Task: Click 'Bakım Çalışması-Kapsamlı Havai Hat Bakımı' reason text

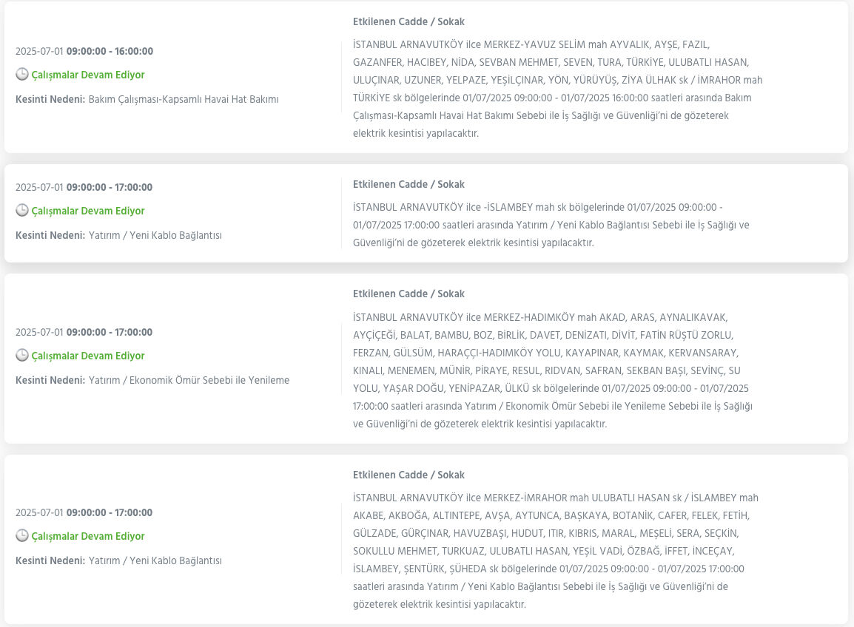Action: [x=183, y=99]
